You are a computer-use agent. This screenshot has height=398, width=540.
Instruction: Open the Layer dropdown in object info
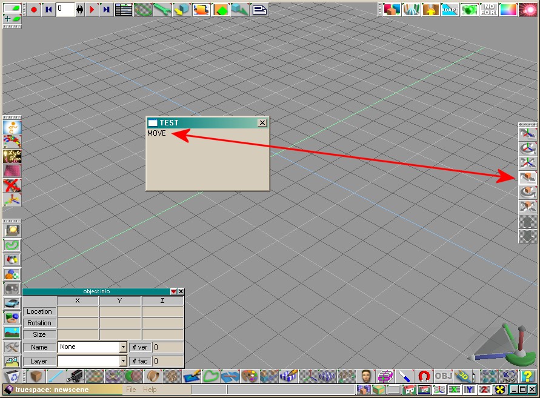pyautogui.click(x=123, y=361)
